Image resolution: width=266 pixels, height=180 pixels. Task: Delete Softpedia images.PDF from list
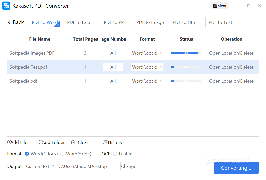[247, 53]
